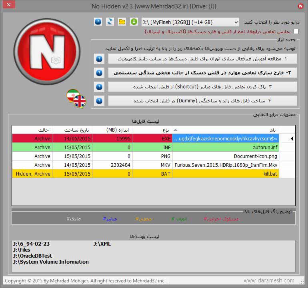Open help for the Dummy files step
The width and height of the screenshot is (308, 288).
tap(99, 101)
